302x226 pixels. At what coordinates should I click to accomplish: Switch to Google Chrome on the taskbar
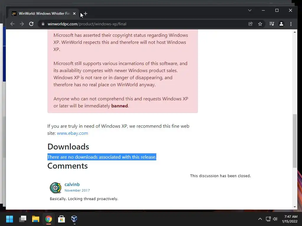pos(49,219)
